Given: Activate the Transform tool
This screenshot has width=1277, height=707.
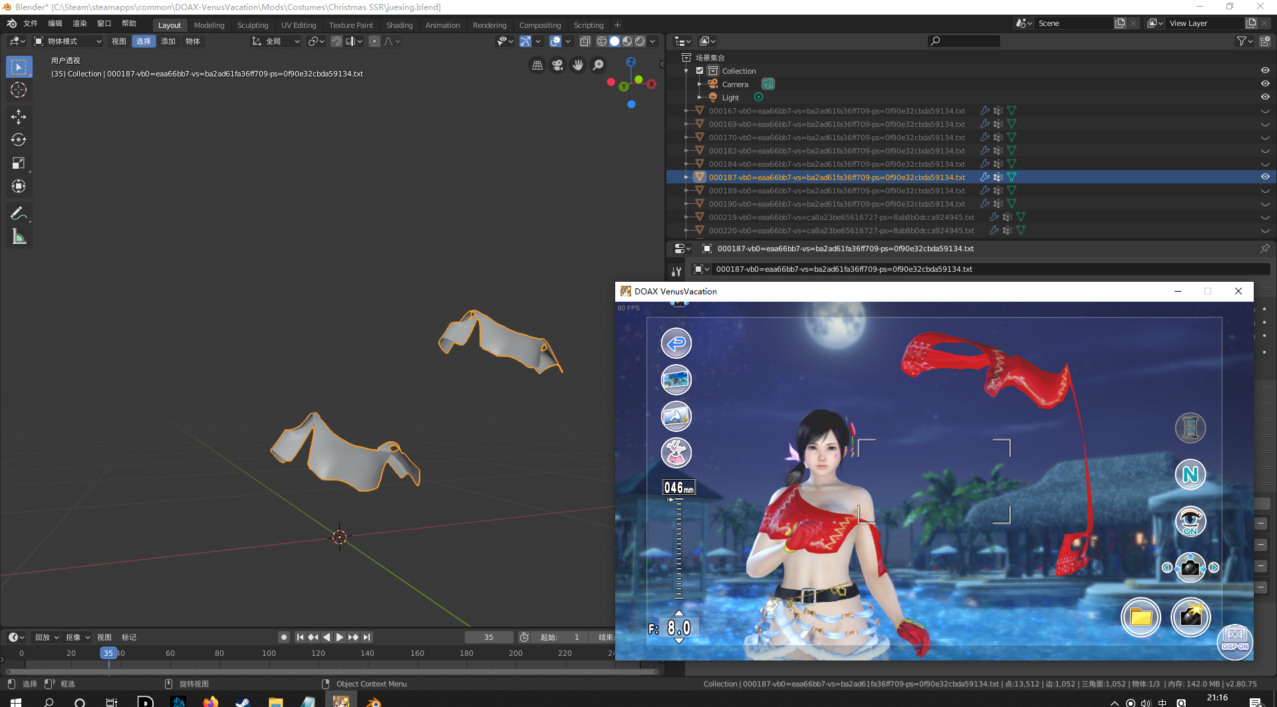Looking at the screenshot, I should point(19,187).
